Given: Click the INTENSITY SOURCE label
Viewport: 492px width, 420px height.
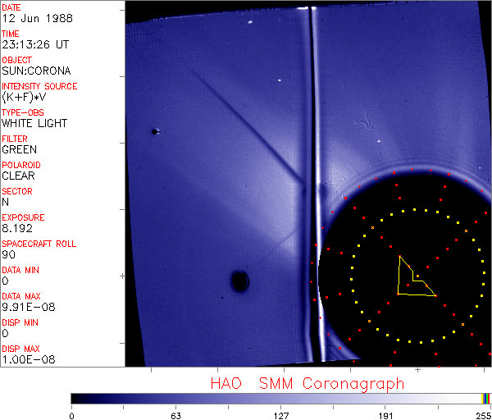Looking at the screenshot, I should point(39,86).
